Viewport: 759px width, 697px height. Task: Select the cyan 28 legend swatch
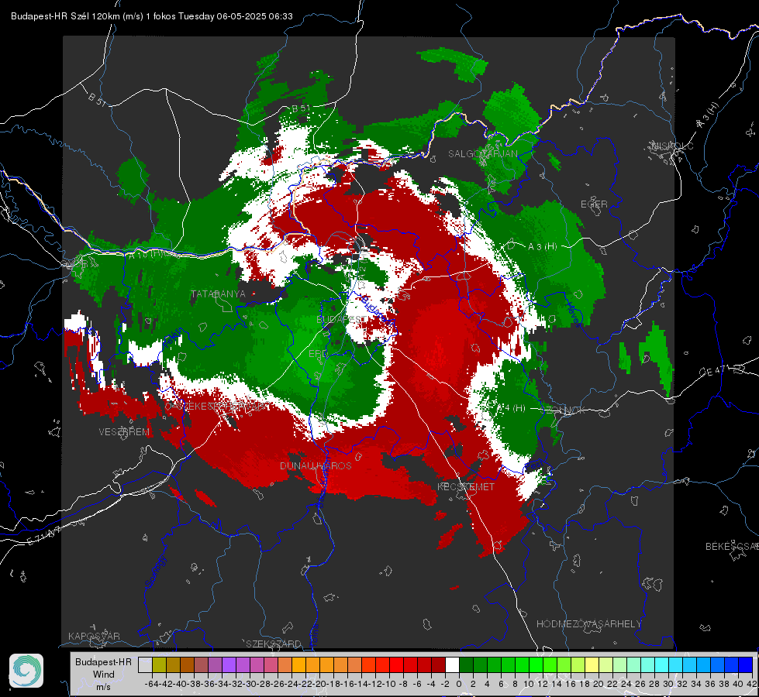[662, 664]
